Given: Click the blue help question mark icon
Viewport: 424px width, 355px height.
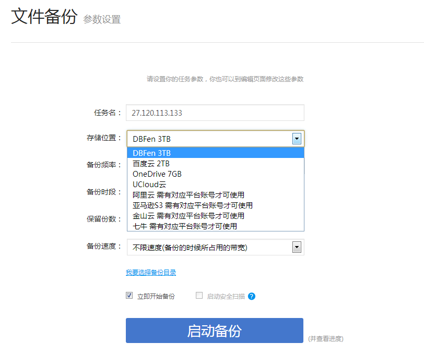Looking at the screenshot, I should 252,296.
